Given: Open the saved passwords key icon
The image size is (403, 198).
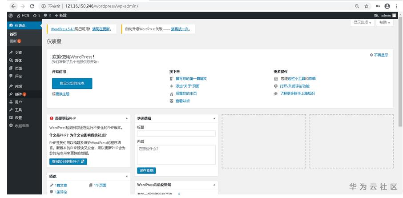Looking at the screenshot, I should [378, 6].
